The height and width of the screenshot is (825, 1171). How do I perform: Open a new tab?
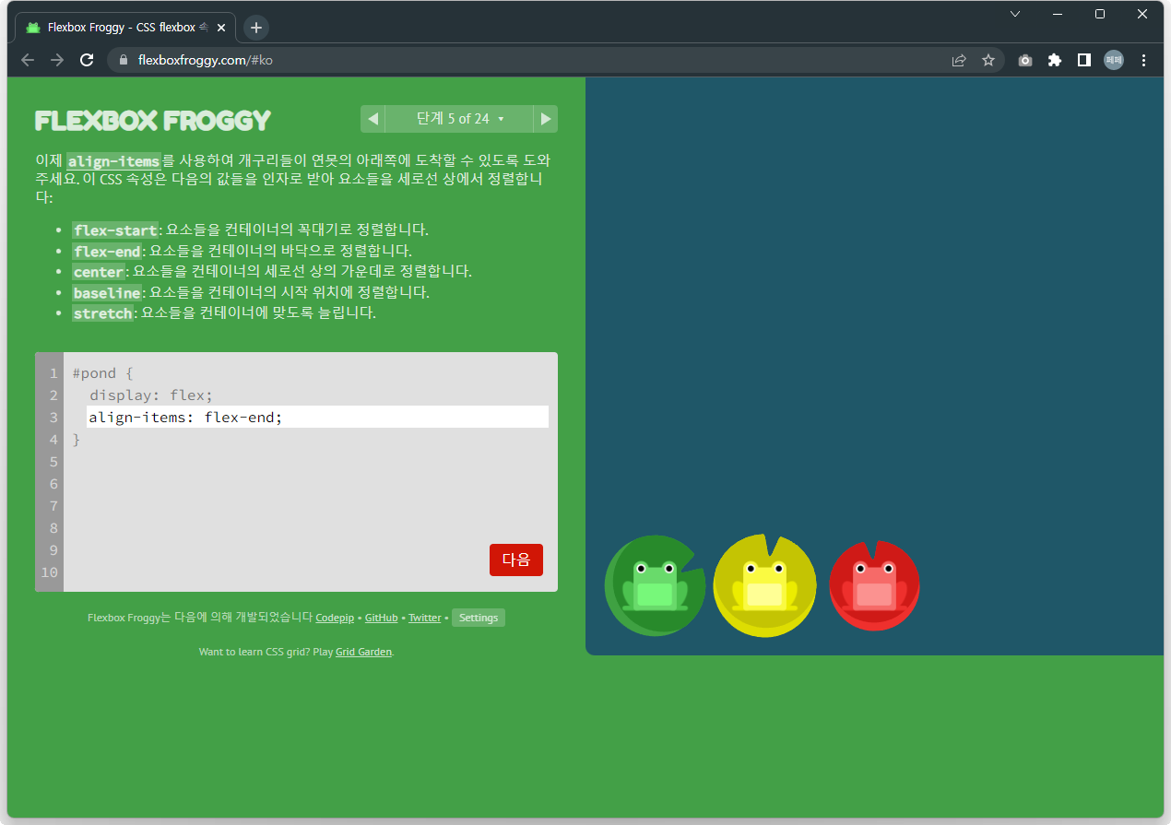pyautogui.click(x=256, y=28)
